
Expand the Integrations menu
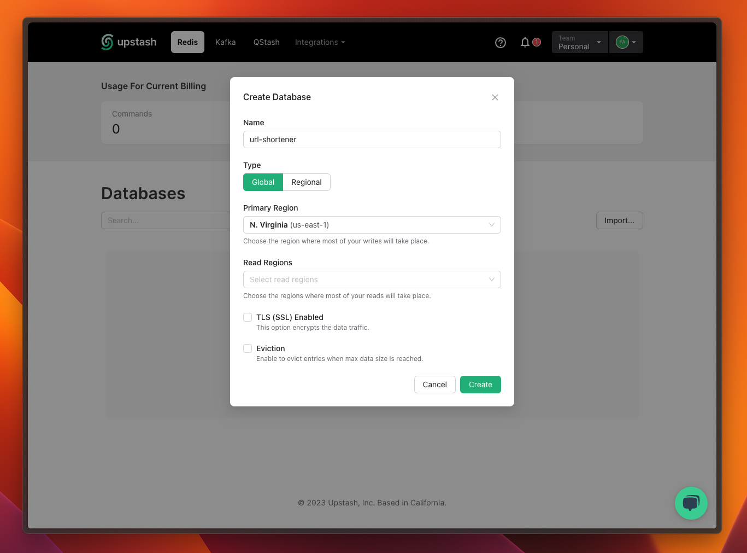320,42
